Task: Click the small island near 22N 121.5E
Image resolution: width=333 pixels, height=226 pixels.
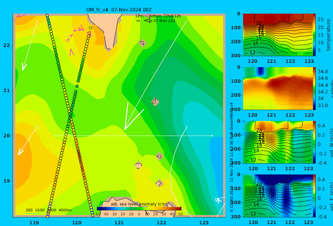Action: point(143,43)
